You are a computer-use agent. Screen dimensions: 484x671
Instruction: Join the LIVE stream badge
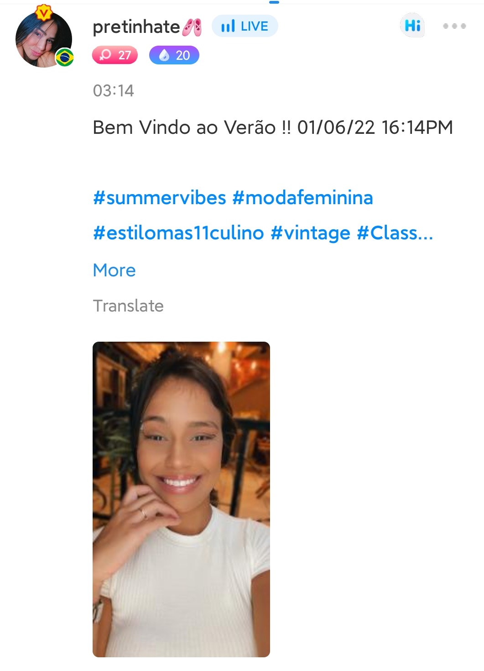pyautogui.click(x=245, y=26)
